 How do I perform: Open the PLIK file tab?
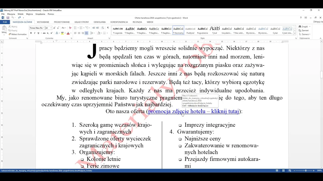(x=5, y=22)
